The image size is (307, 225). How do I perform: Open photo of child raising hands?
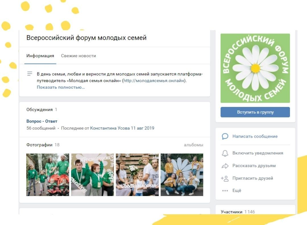92,175
